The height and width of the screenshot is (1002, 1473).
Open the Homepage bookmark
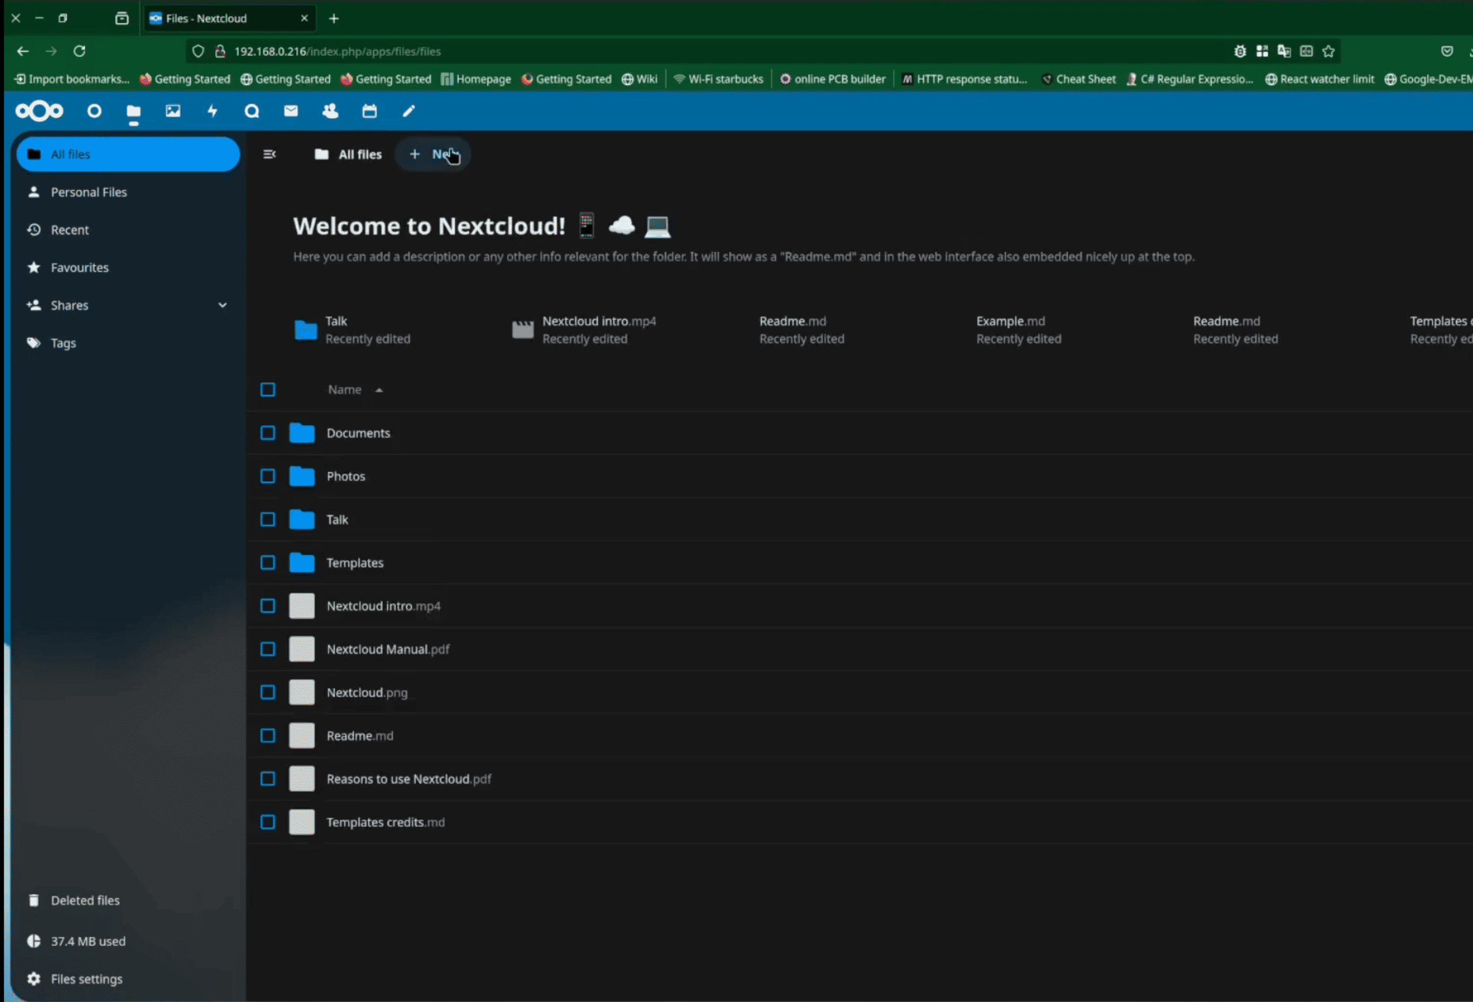pyautogui.click(x=476, y=79)
